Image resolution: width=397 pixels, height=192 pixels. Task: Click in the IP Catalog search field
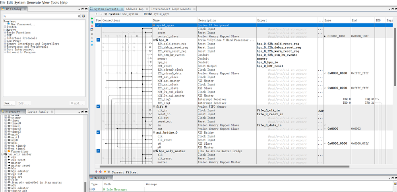(40, 16)
